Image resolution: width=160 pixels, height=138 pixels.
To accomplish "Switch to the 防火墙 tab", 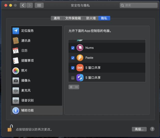I will pyautogui.click(x=91, y=18).
